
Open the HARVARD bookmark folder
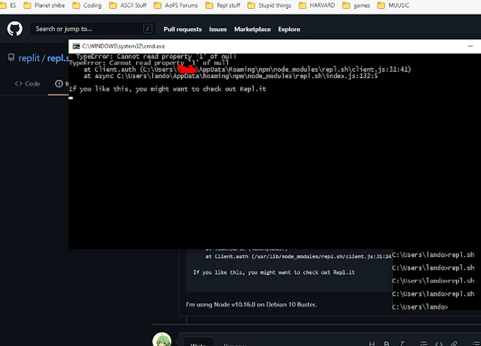[317, 5]
